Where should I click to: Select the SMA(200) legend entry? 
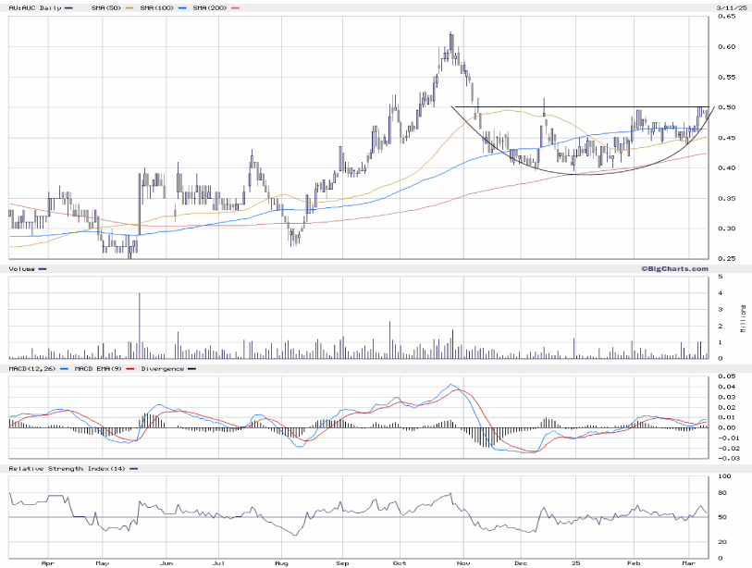(x=211, y=7)
